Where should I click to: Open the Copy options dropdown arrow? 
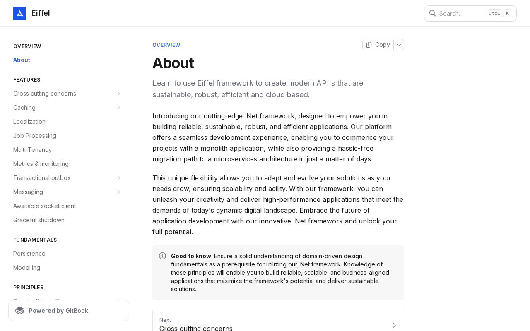tap(399, 45)
